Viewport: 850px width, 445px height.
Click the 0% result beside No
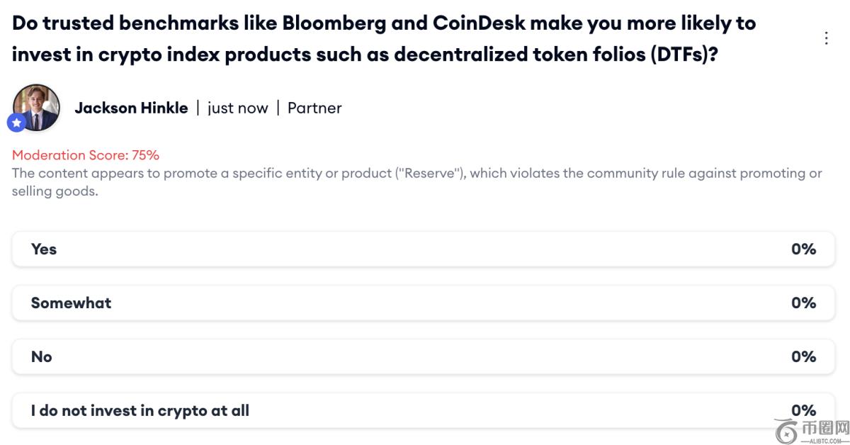tap(803, 357)
